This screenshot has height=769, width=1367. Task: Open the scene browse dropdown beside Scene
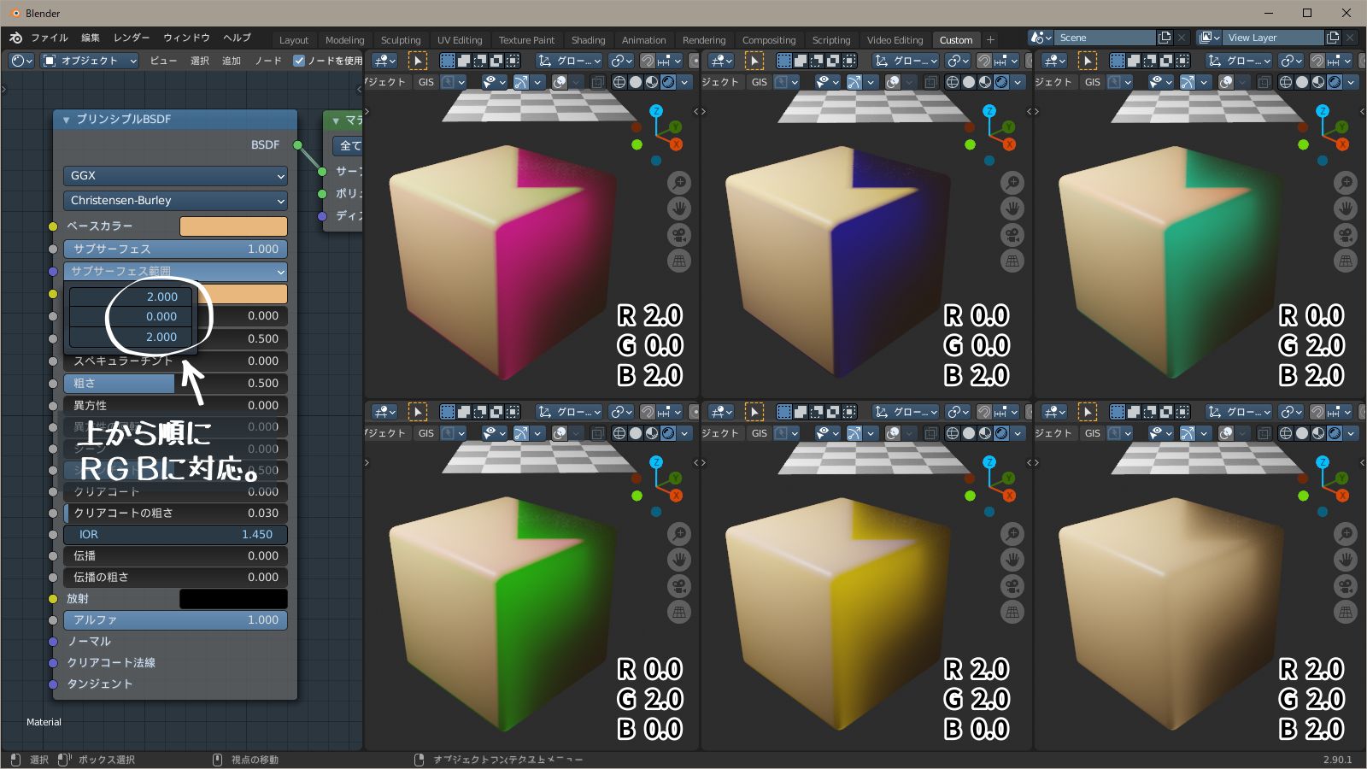(x=1041, y=38)
